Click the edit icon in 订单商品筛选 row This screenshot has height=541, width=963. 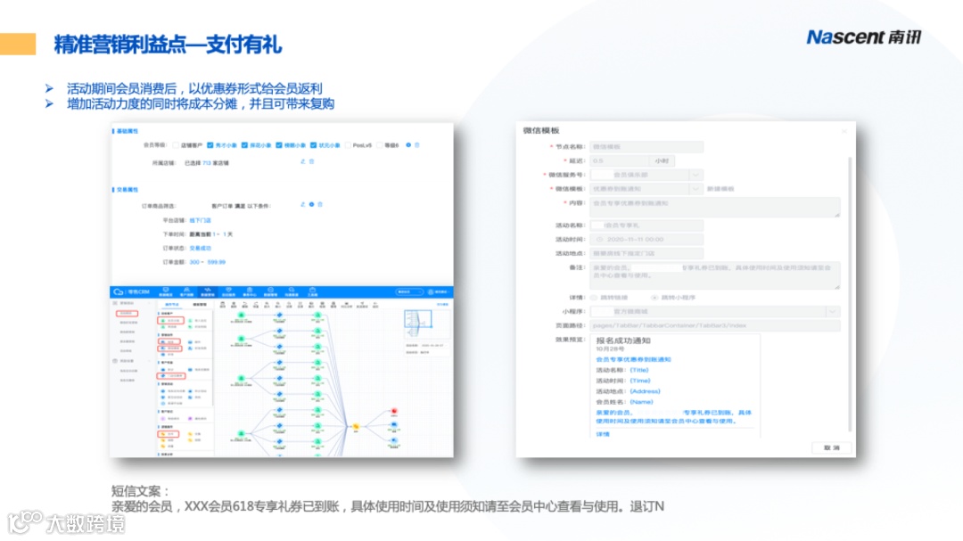[303, 204]
